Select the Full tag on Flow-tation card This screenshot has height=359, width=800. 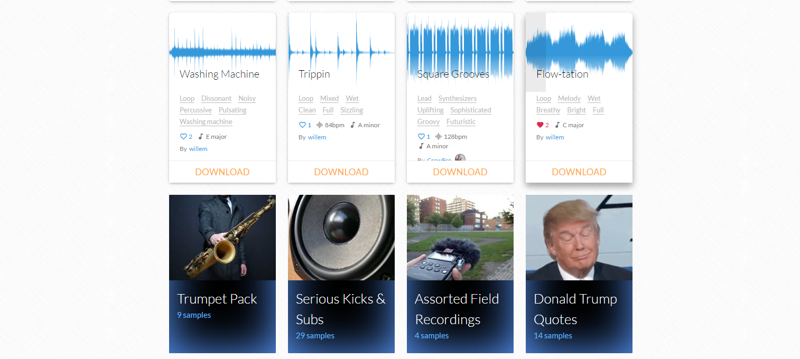598,110
